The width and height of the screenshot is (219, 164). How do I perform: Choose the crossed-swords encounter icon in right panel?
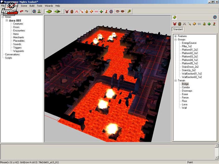click(x=184, y=24)
